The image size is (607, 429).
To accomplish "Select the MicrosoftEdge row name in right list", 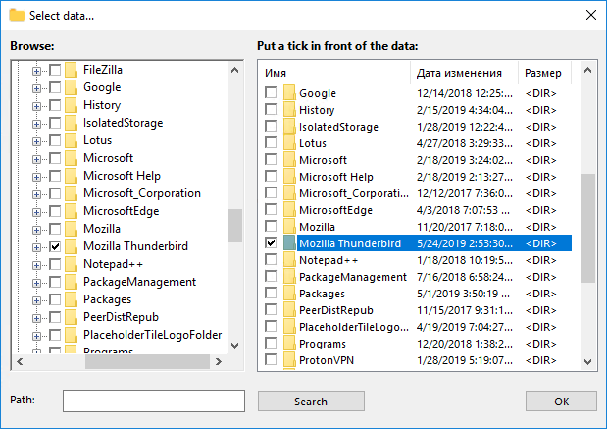I will coord(335,210).
